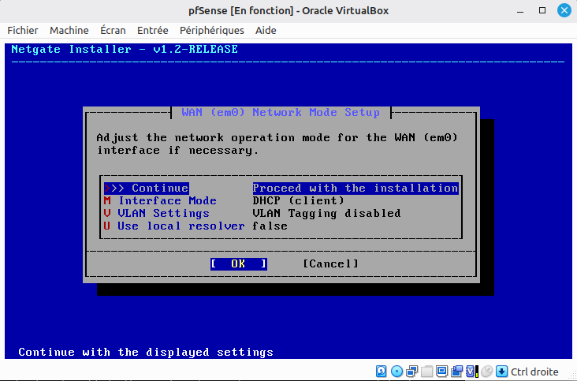Click the Cancel button in the dialog
Image resolution: width=577 pixels, height=381 pixels.
tap(330, 263)
